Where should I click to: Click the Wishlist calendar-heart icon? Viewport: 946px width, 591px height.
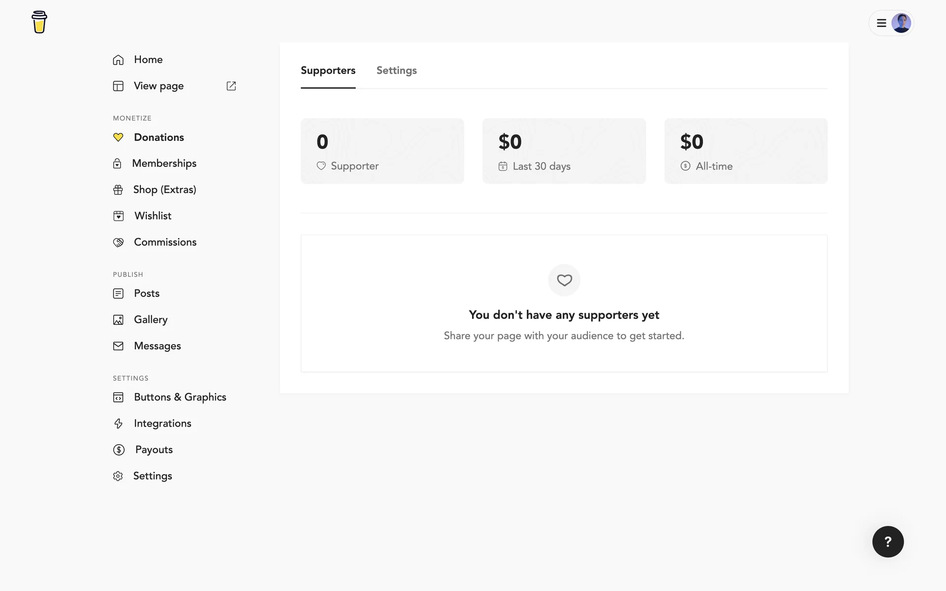[118, 216]
